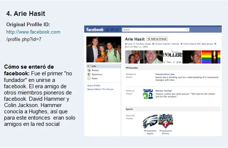This screenshot has width=228, height=148.
Task: Click the icon after New Jersey text
Action: pyautogui.click(x=215, y=44)
